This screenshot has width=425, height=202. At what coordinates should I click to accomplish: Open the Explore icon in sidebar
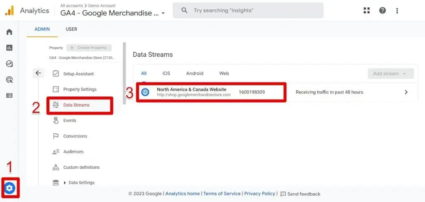tap(9, 64)
